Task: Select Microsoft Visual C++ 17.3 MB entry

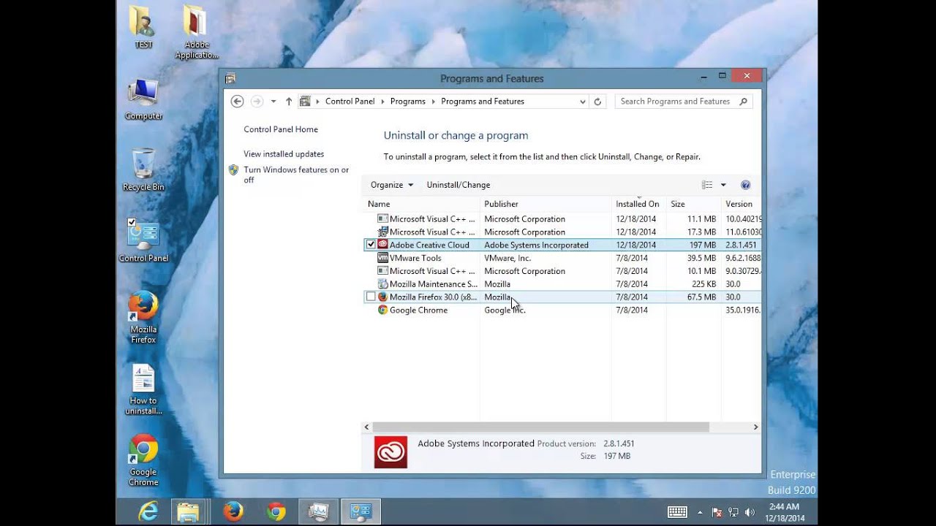Action: point(562,232)
